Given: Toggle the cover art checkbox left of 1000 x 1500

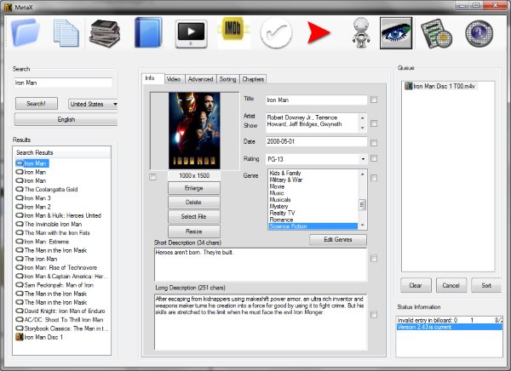Looking at the screenshot, I should click(152, 177).
